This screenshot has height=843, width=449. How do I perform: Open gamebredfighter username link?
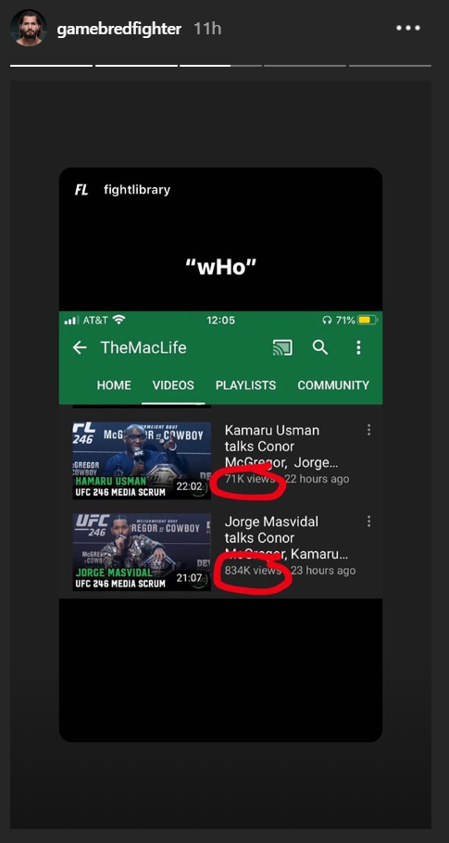[119, 29]
